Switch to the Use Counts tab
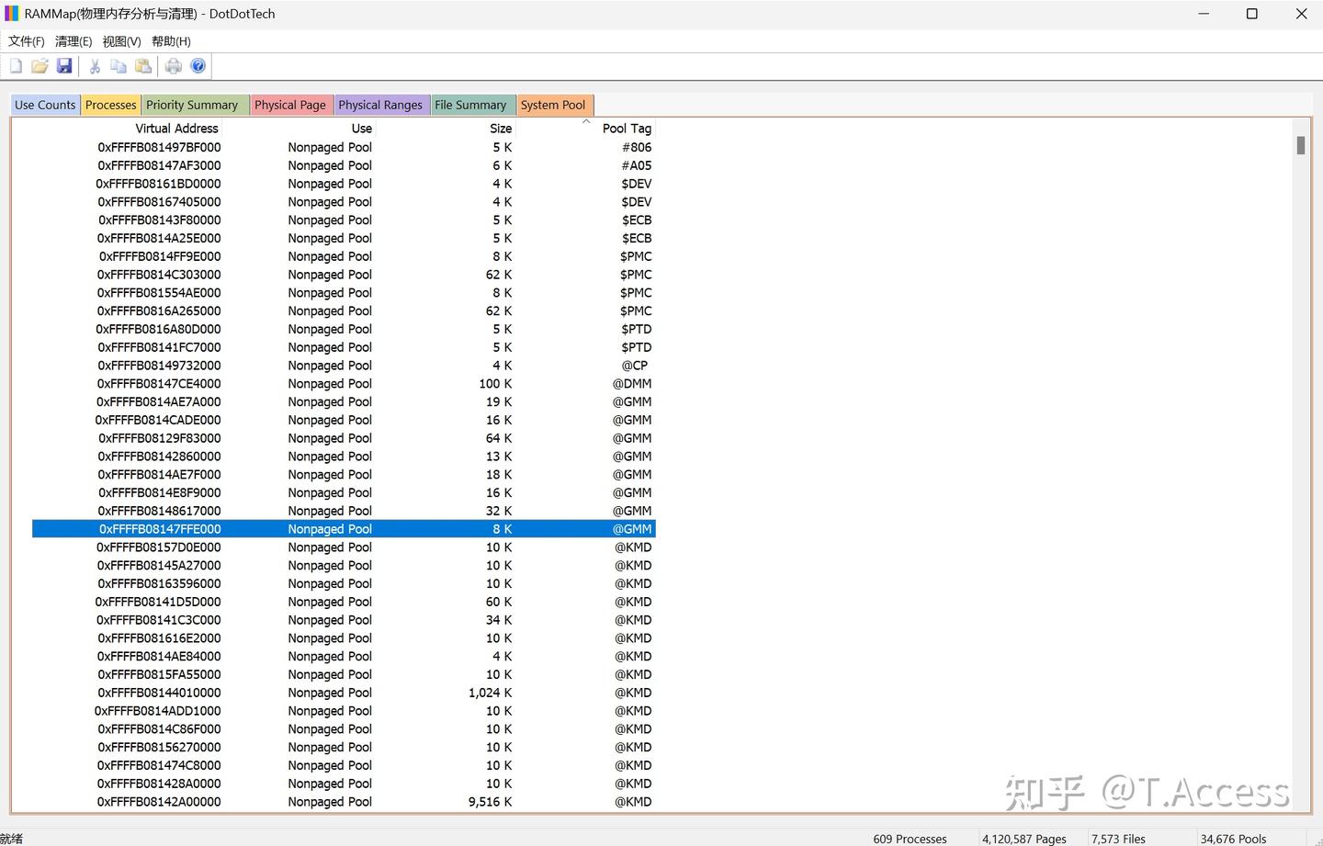This screenshot has height=846, width=1323. point(45,105)
